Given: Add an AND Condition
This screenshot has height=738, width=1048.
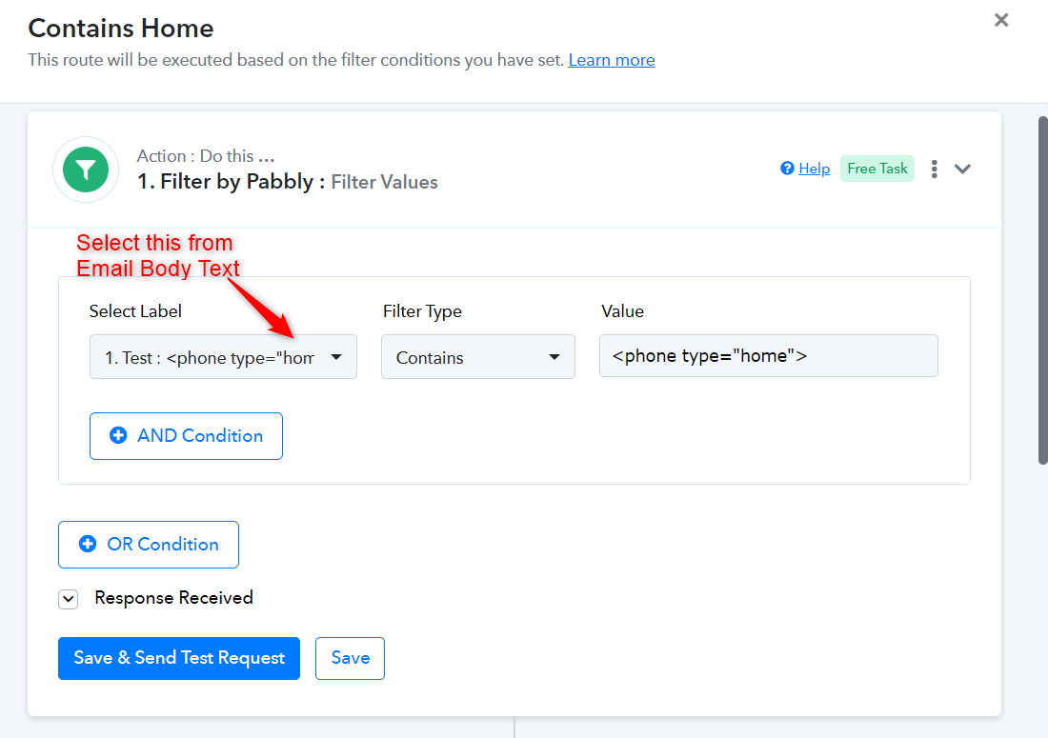Looking at the screenshot, I should pyautogui.click(x=186, y=436).
